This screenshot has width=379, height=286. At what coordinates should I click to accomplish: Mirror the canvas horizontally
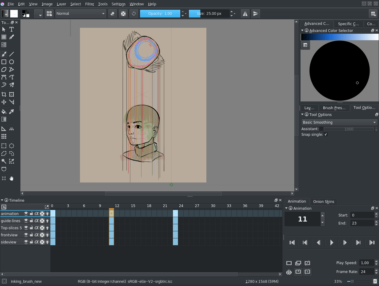pyautogui.click(x=245, y=13)
